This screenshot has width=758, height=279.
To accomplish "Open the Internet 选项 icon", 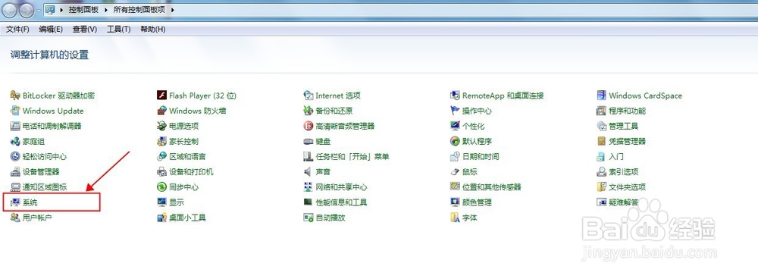I will (x=309, y=96).
